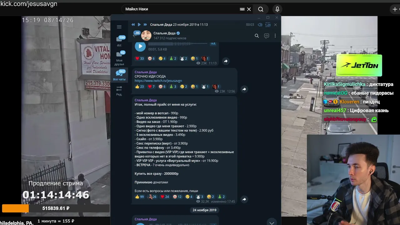Click browser search magnifier button

point(261,9)
